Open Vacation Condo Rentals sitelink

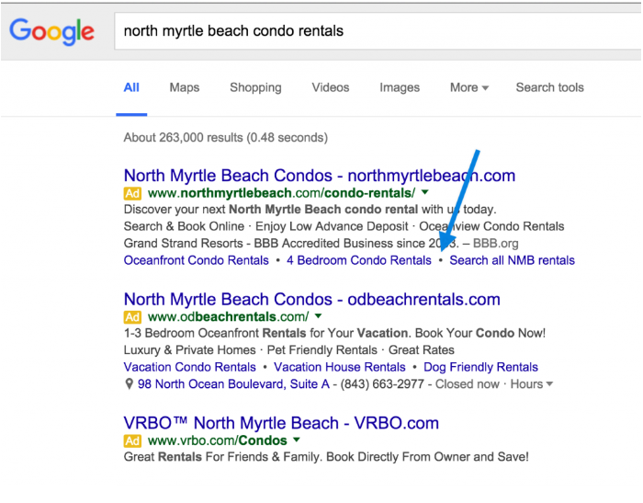point(190,367)
